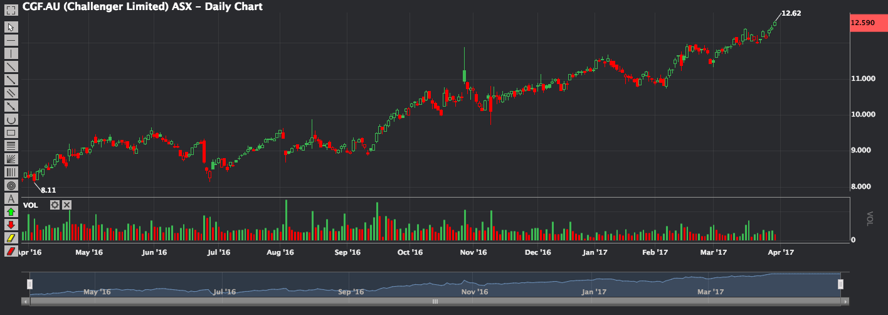The width and height of the screenshot is (888, 315).
Task: Click the Aug '16 x-axis label
Action: pyautogui.click(x=280, y=252)
